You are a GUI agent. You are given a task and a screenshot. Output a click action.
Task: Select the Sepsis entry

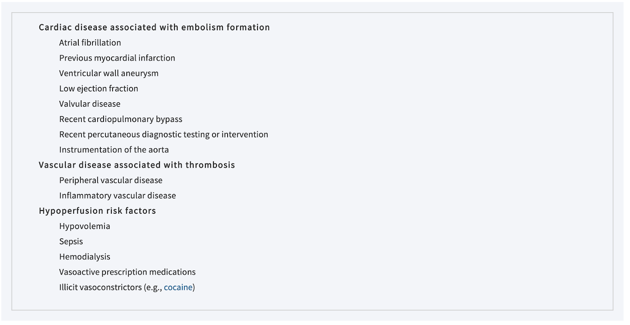coord(71,242)
